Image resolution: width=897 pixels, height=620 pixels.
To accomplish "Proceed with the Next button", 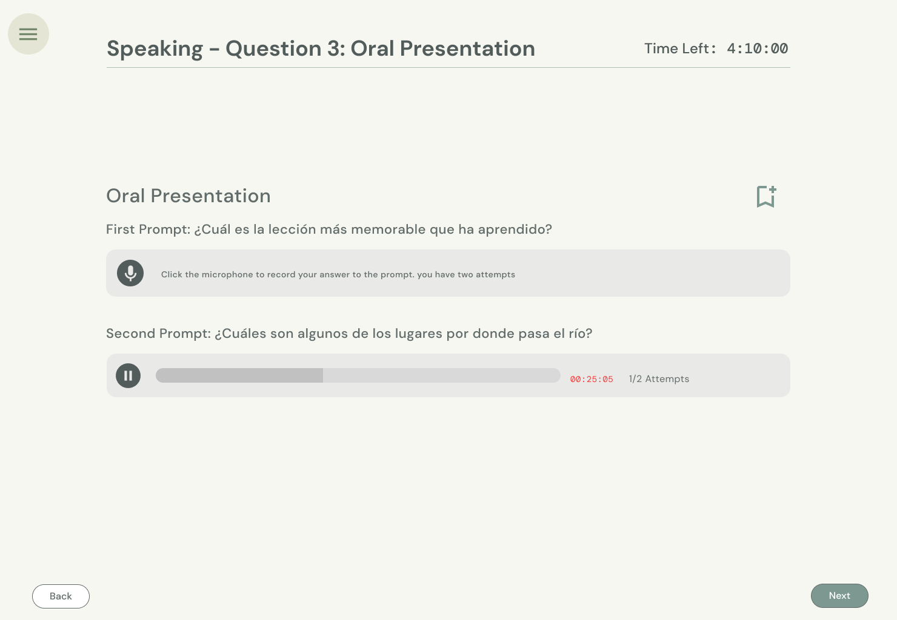I will pos(839,596).
